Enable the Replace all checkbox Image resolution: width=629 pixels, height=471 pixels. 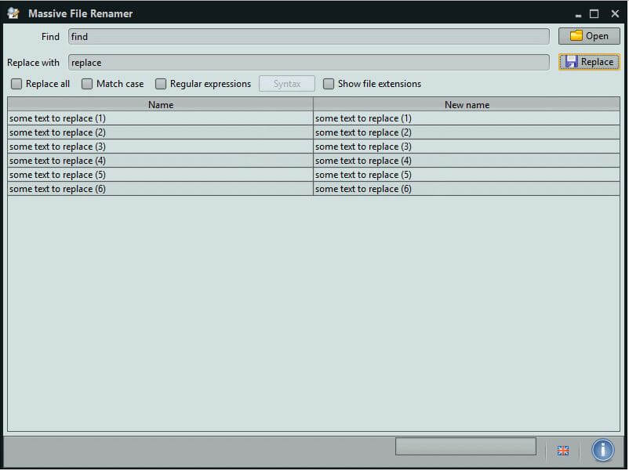(x=16, y=84)
